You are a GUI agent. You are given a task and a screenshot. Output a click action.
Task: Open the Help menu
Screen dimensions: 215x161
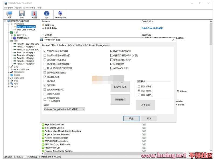39,8
